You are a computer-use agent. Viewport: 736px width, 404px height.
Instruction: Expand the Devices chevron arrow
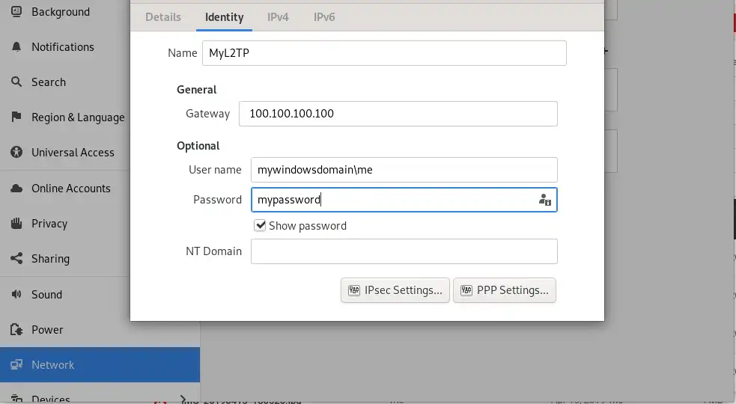(x=183, y=400)
